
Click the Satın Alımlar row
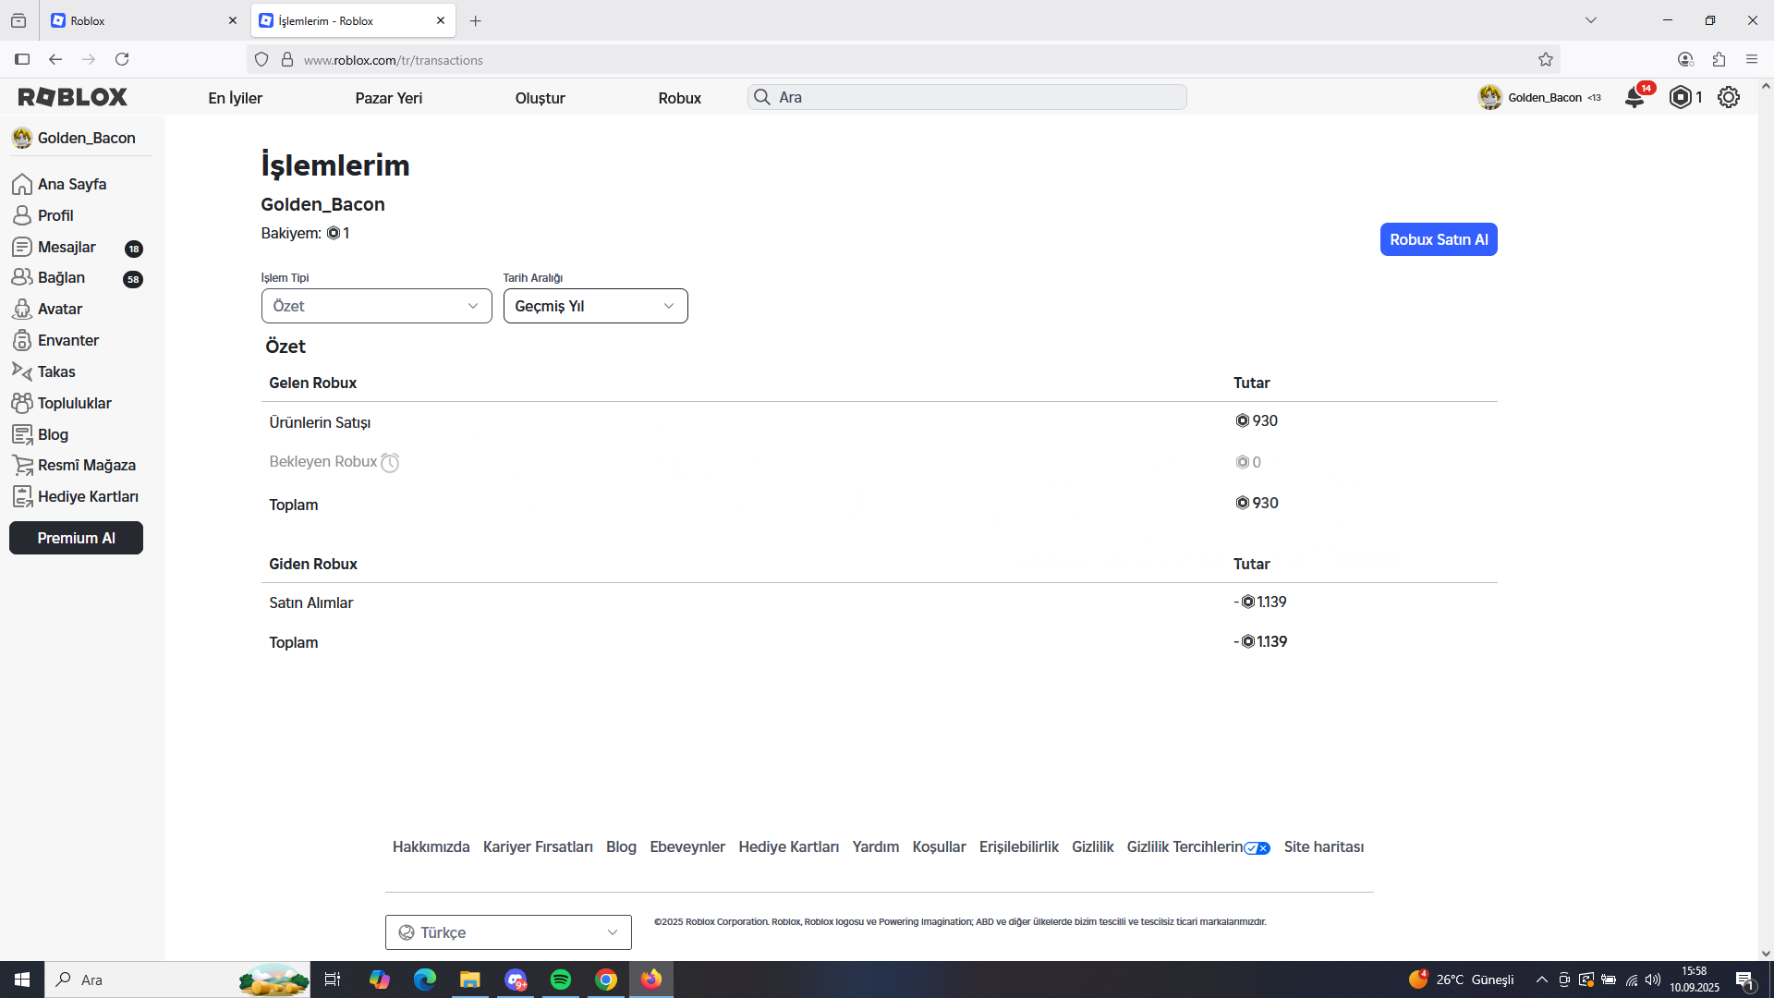point(879,602)
